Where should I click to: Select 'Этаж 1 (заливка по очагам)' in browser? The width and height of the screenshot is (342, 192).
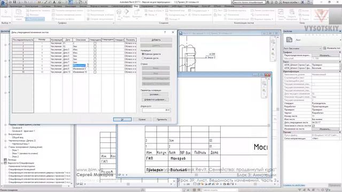point(25,154)
